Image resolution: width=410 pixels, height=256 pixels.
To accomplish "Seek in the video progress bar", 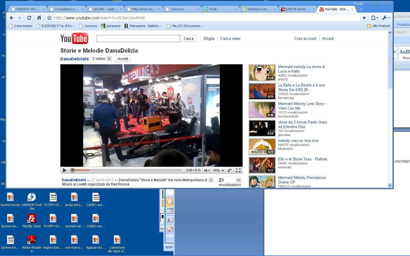I will click(127, 170).
